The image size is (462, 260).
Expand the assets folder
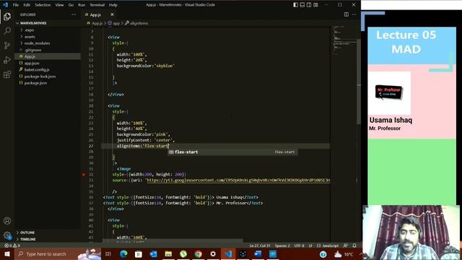pos(48,37)
